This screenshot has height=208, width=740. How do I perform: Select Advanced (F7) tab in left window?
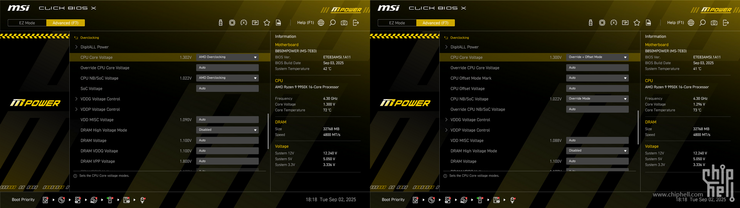pyautogui.click(x=66, y=23)
